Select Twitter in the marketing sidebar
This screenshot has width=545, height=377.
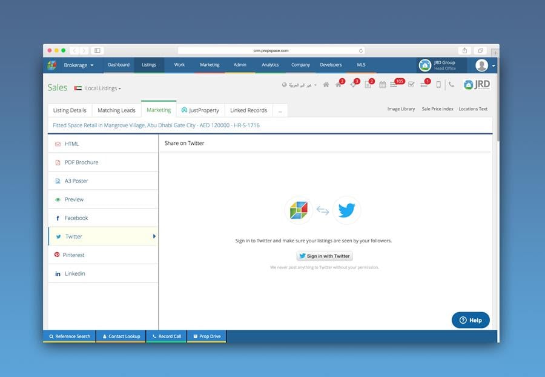103,236
